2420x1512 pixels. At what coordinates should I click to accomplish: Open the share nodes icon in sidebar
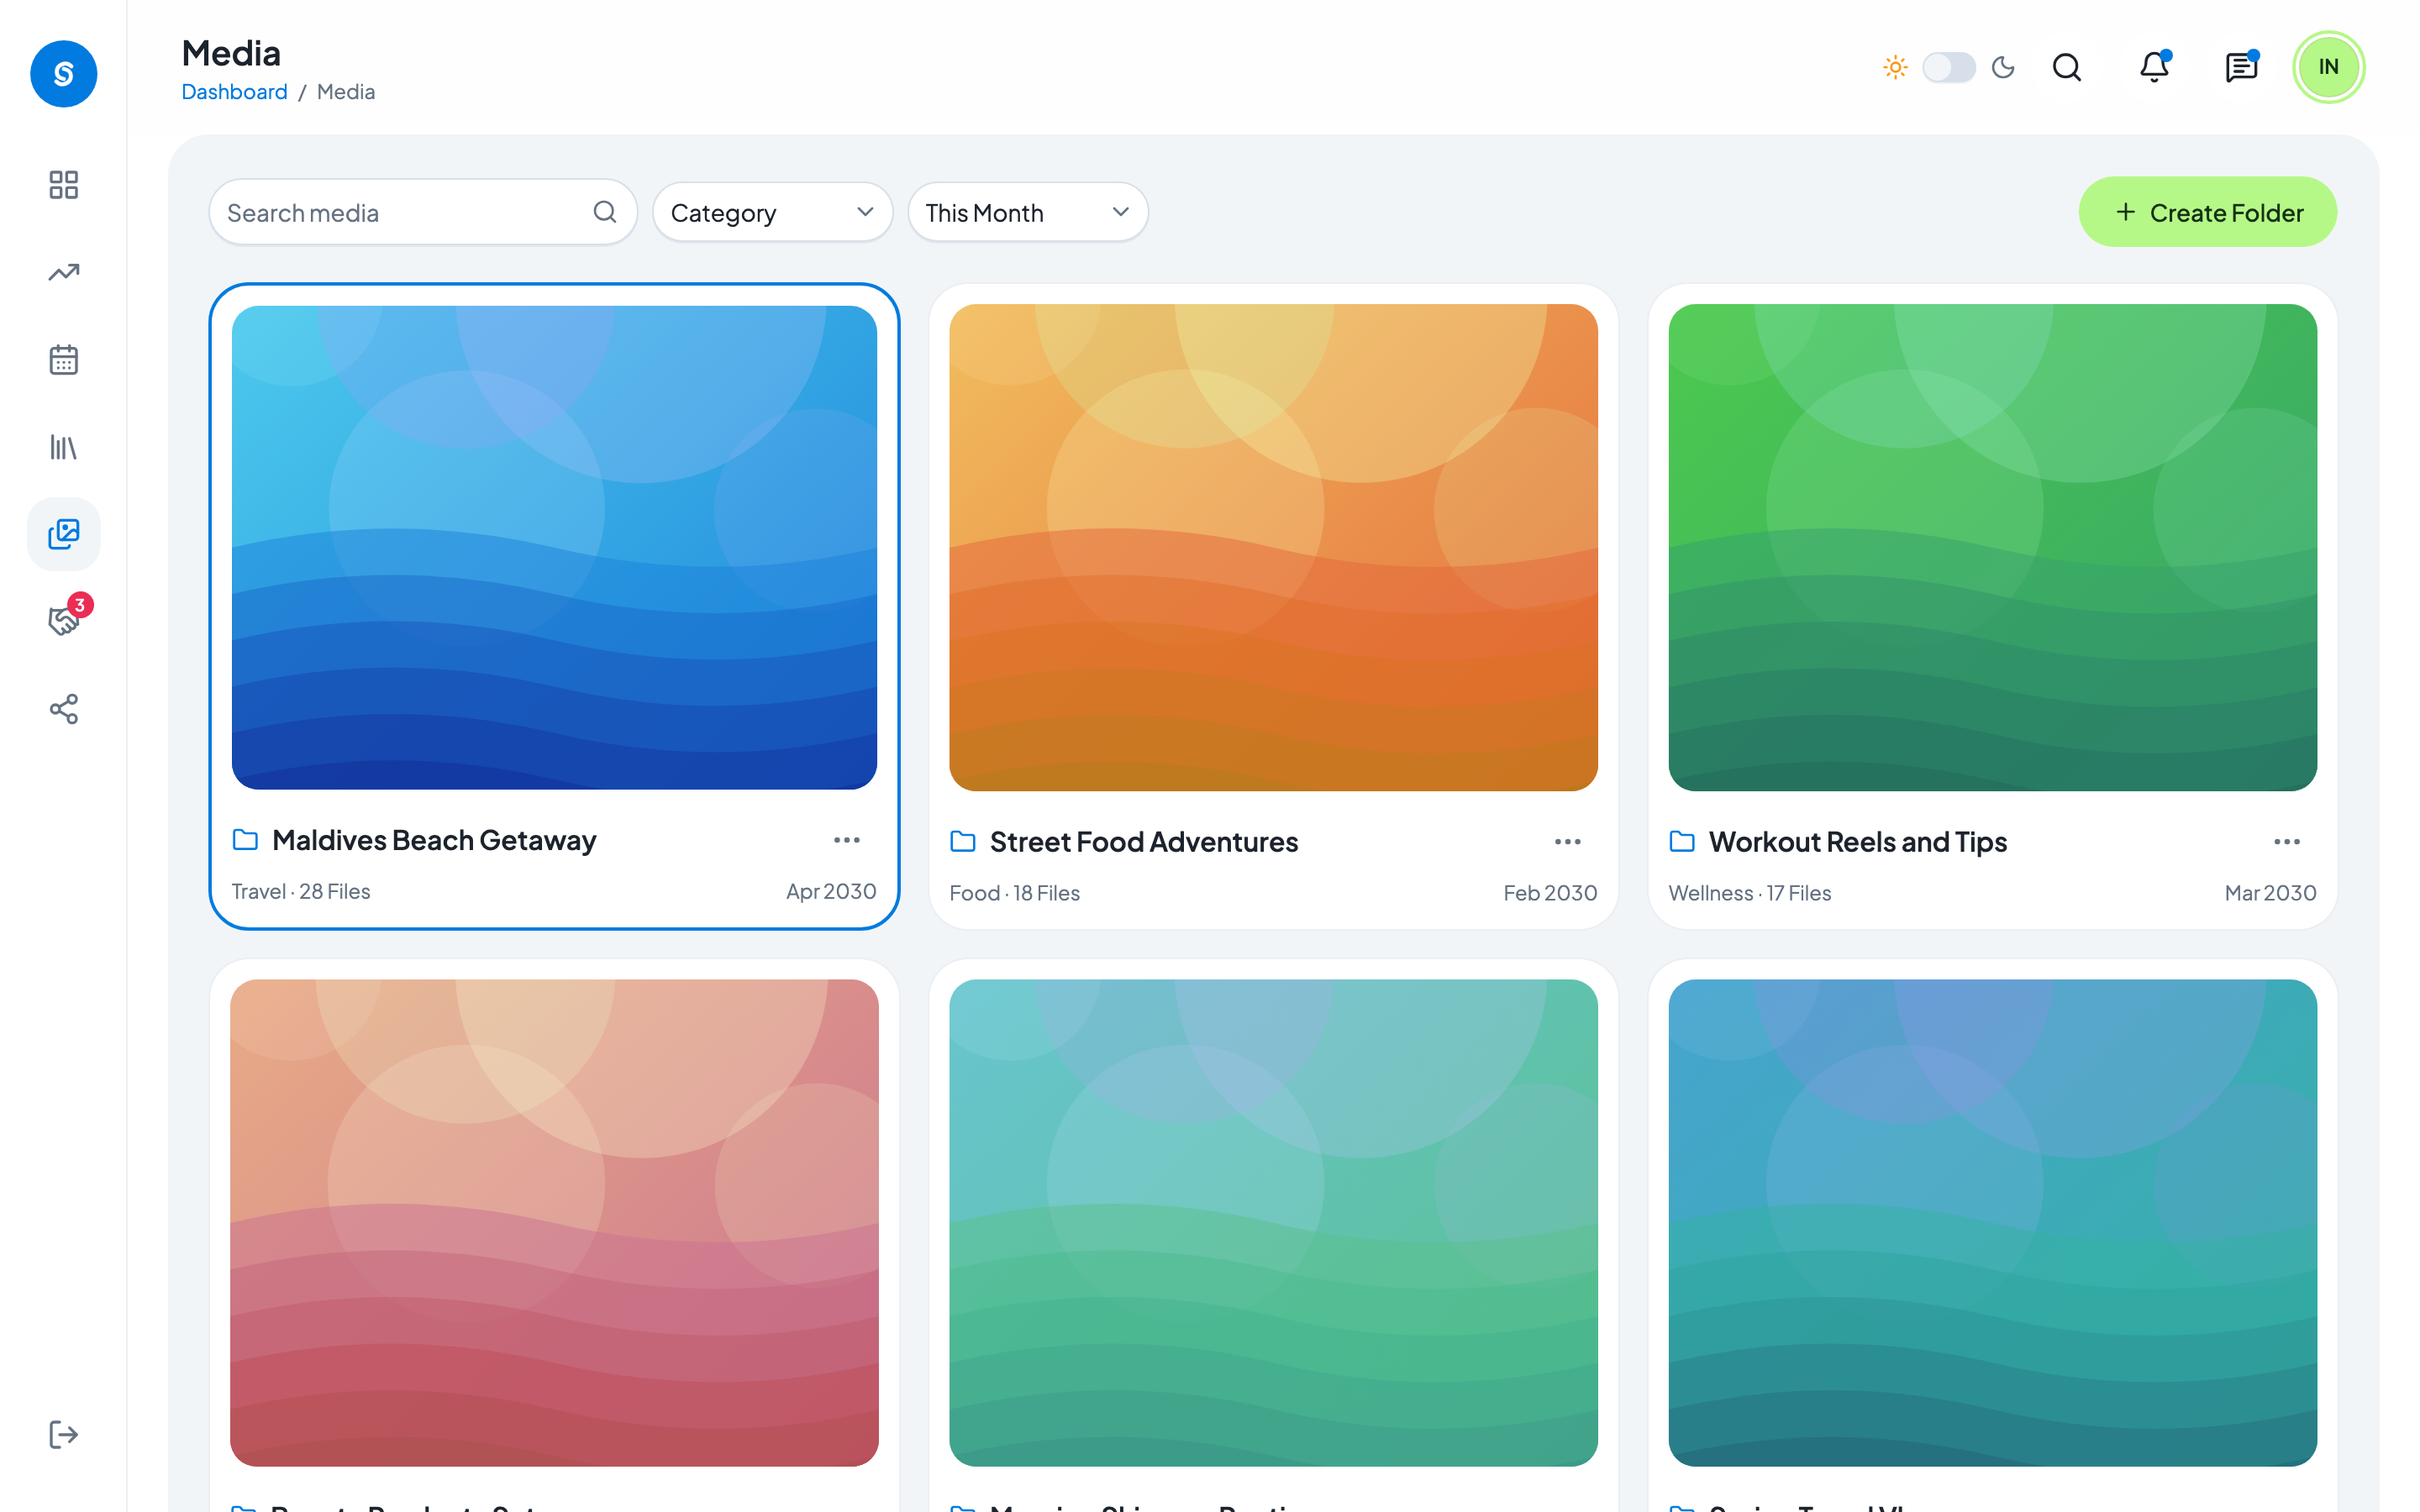coord(63,709)
